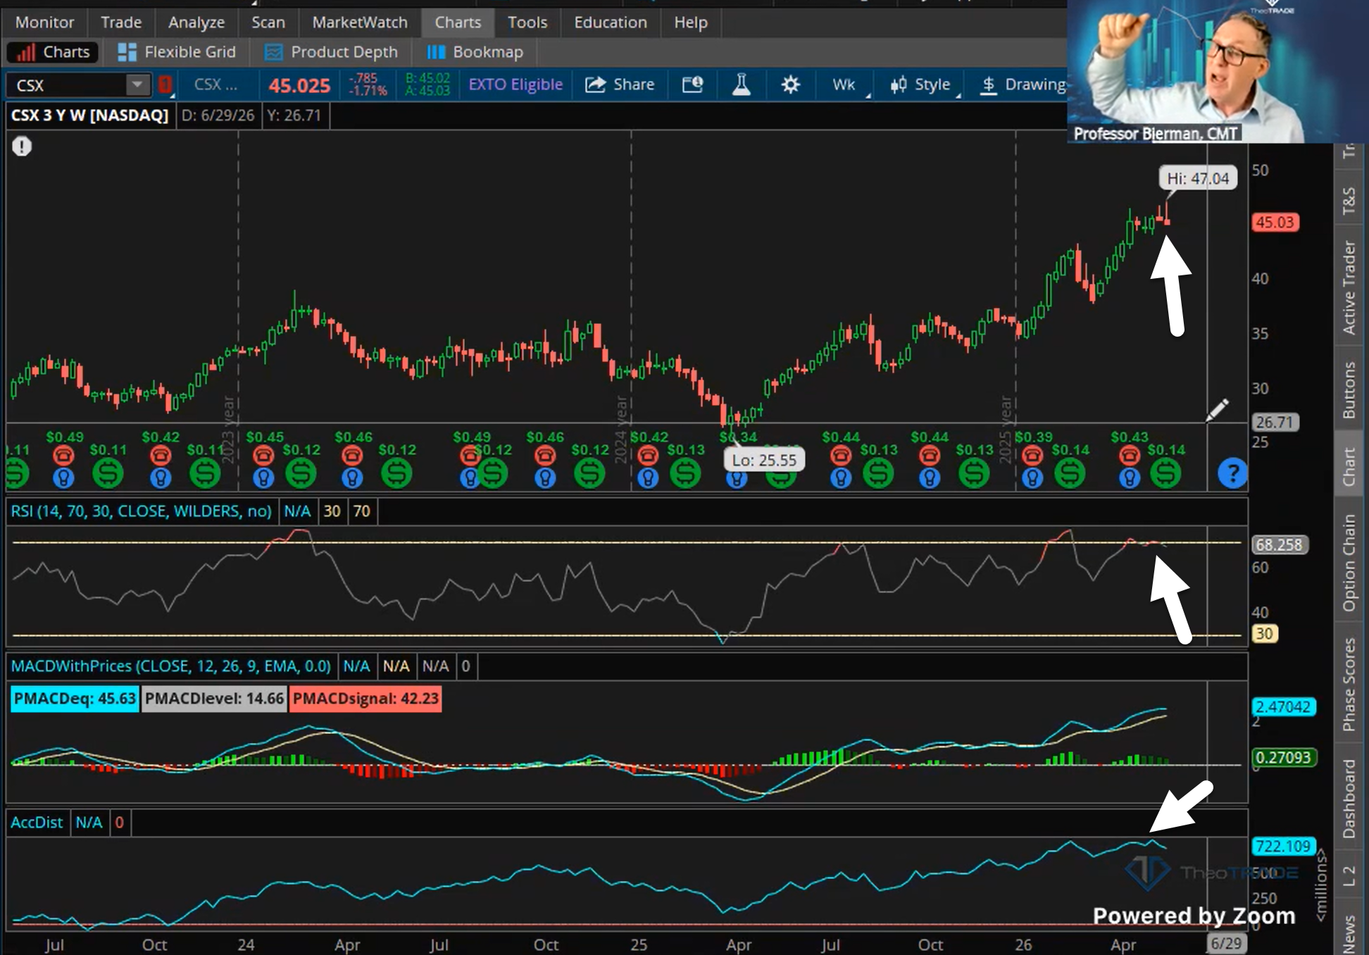The width and height of the screenshot is (1369, 955).
Task: Open the T&S sidebar tab
Action: point(1349,201)
